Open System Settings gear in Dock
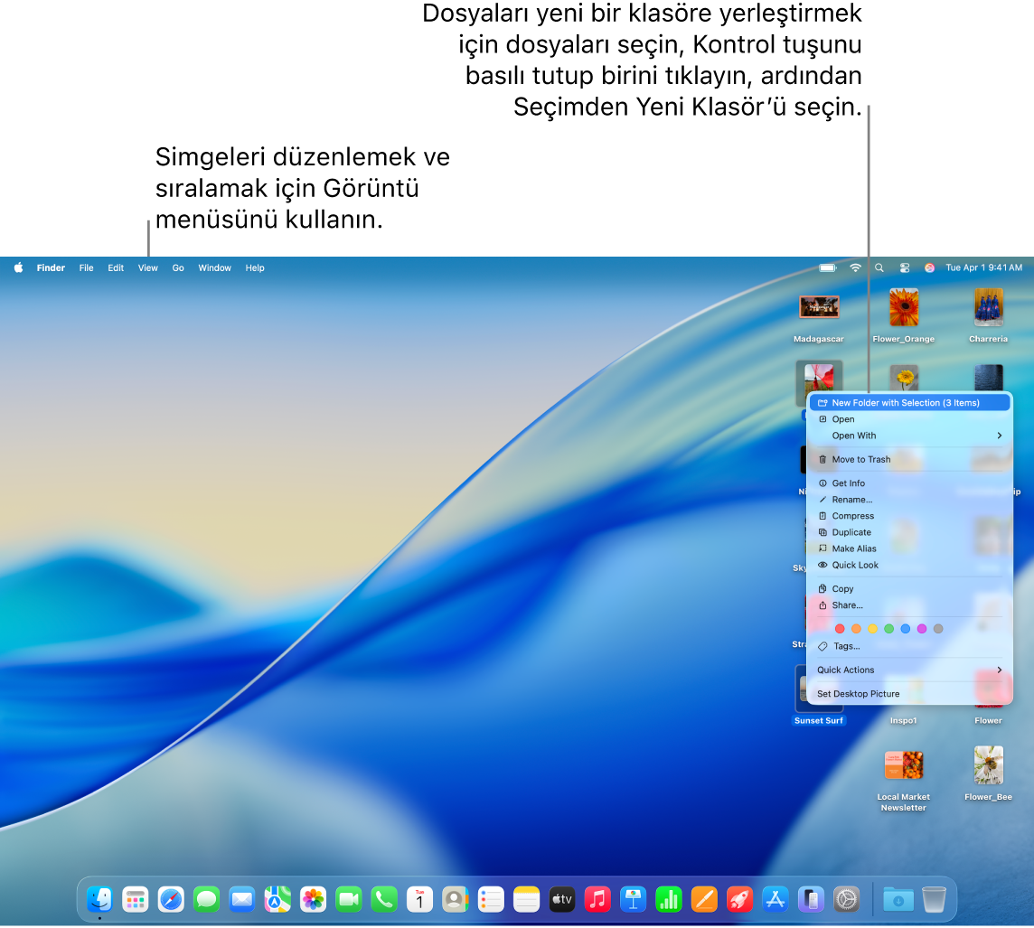This screenshot has height=928, width=1034. coord(847,900)
